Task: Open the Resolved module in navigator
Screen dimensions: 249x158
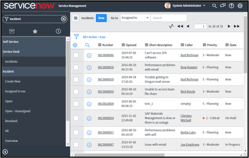Action: (11, 121)
